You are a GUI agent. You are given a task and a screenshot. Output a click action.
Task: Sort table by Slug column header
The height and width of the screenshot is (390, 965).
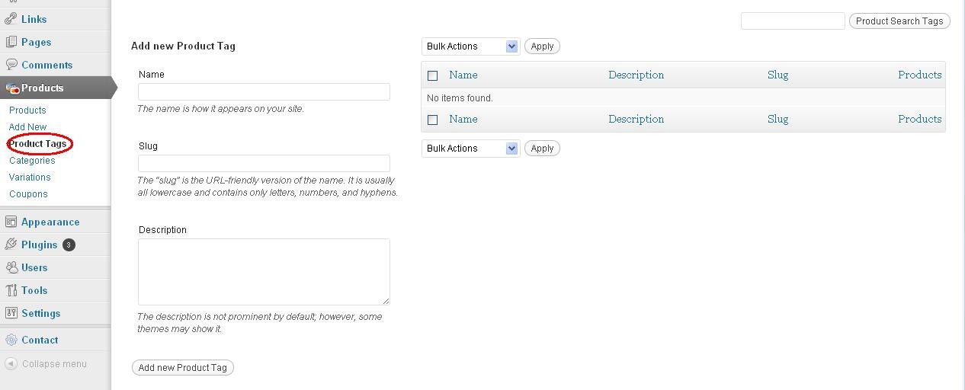777,75
